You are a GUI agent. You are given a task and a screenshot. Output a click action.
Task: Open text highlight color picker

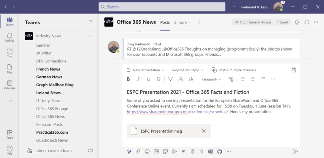click(x=170, y=79)
